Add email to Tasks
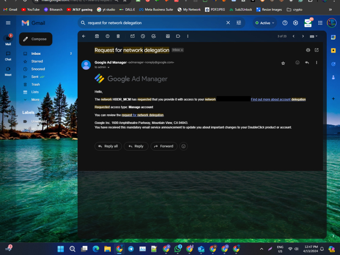This screenshot has height=255, width=340. tap(154, 36)
